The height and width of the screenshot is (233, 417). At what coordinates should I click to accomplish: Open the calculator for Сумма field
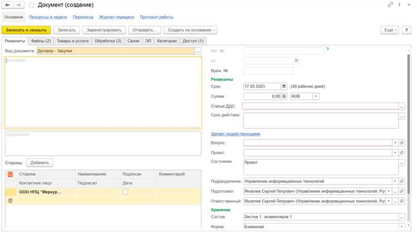284,96
